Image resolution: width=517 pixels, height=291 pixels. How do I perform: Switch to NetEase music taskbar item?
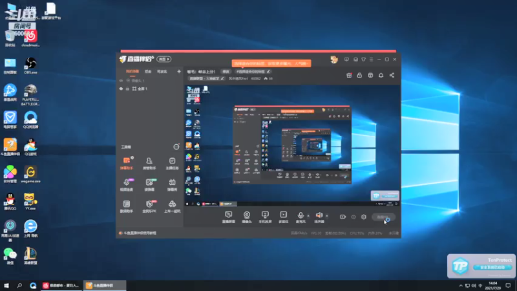point(61,285)
